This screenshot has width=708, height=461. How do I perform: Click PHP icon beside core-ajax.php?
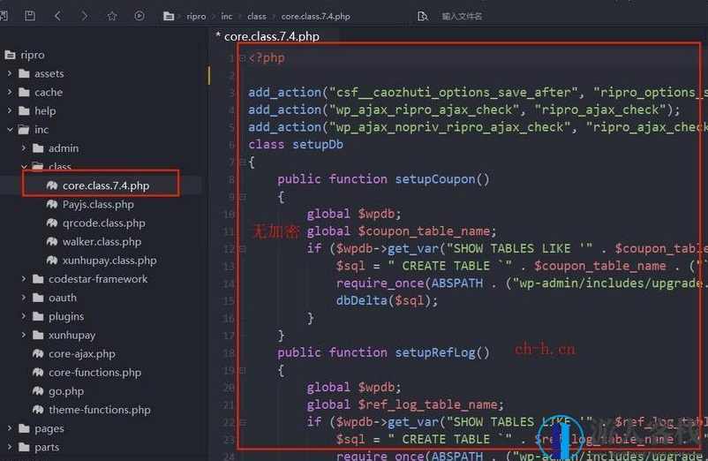(38, 353)
